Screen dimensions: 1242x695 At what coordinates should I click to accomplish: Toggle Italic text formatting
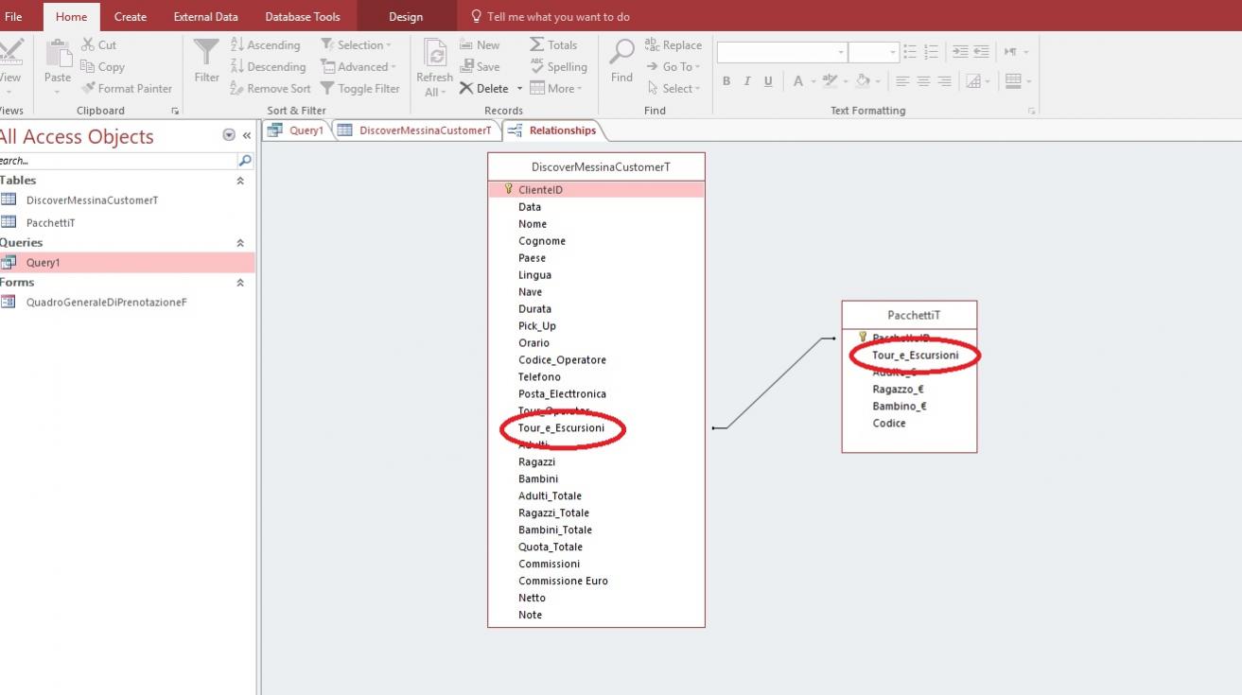pos(747,81)
